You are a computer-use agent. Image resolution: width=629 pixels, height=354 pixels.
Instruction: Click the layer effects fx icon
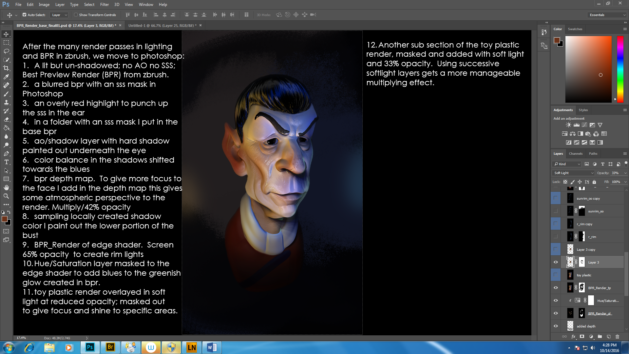pyautogui.click(x=573, y=337)
